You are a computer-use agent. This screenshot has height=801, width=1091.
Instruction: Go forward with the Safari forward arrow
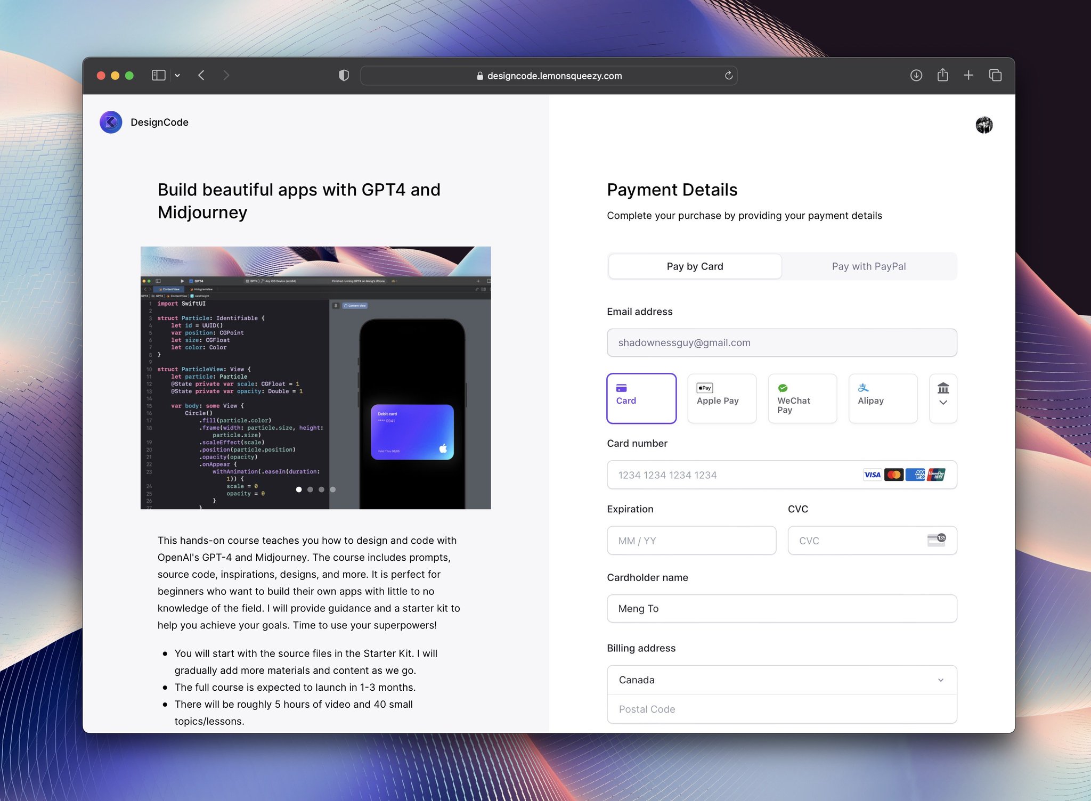click(226, 76)
